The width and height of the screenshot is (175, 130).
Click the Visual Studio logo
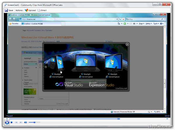pyautogui.click(x=69, y=84)
